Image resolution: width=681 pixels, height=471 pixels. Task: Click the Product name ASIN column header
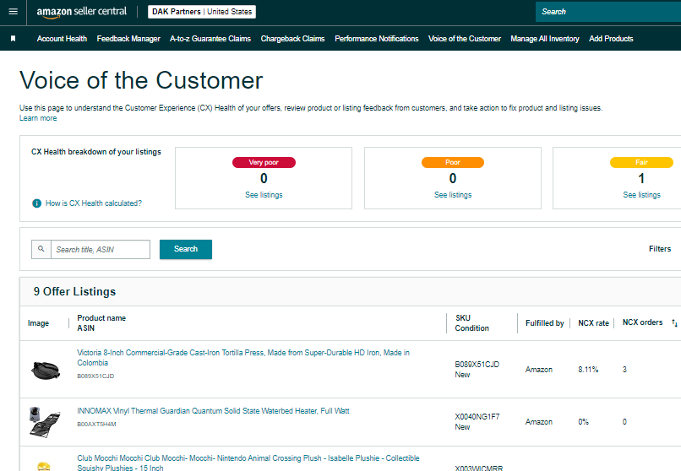point(101,322)
